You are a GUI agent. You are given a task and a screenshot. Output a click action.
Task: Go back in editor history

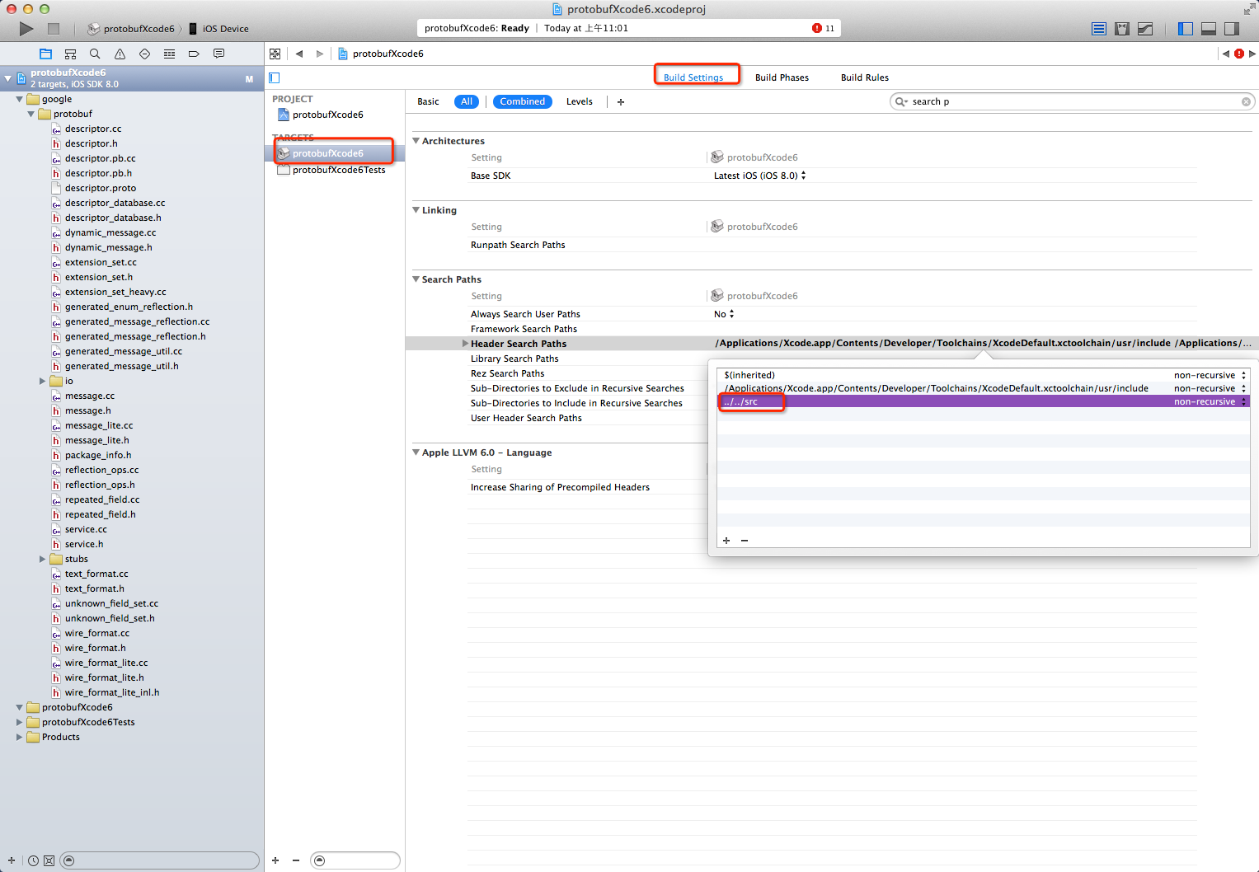coord(299,54)
